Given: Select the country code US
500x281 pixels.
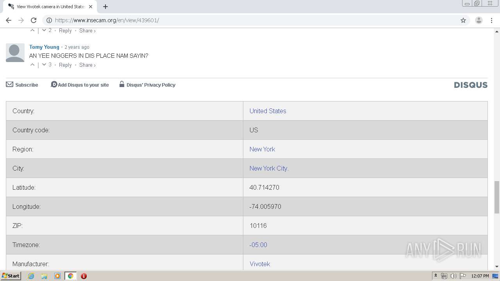Looking at the screenshot, I should [254, 130].
